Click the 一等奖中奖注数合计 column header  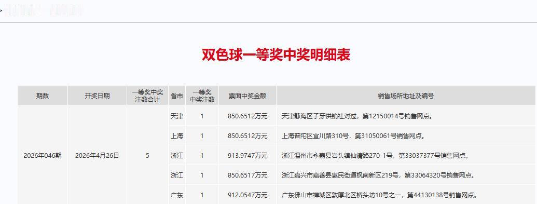click(147, 96)
